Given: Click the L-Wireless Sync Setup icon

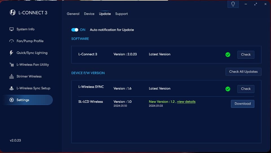Looking at the screenshot, I should tap(12, 88).
